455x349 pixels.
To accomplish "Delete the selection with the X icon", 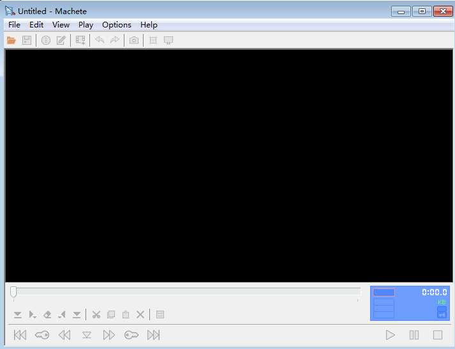I will 140,314.
